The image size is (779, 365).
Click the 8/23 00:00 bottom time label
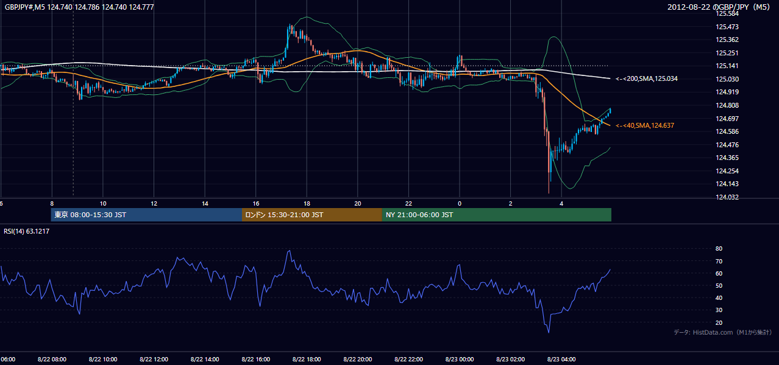coord(460,360)
